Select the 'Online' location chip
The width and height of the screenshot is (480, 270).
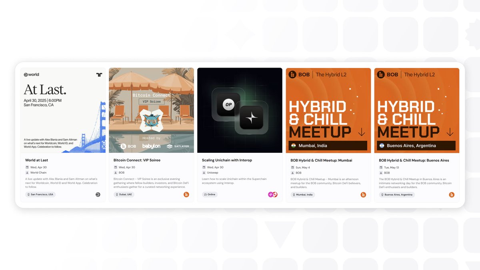point(210,194)
